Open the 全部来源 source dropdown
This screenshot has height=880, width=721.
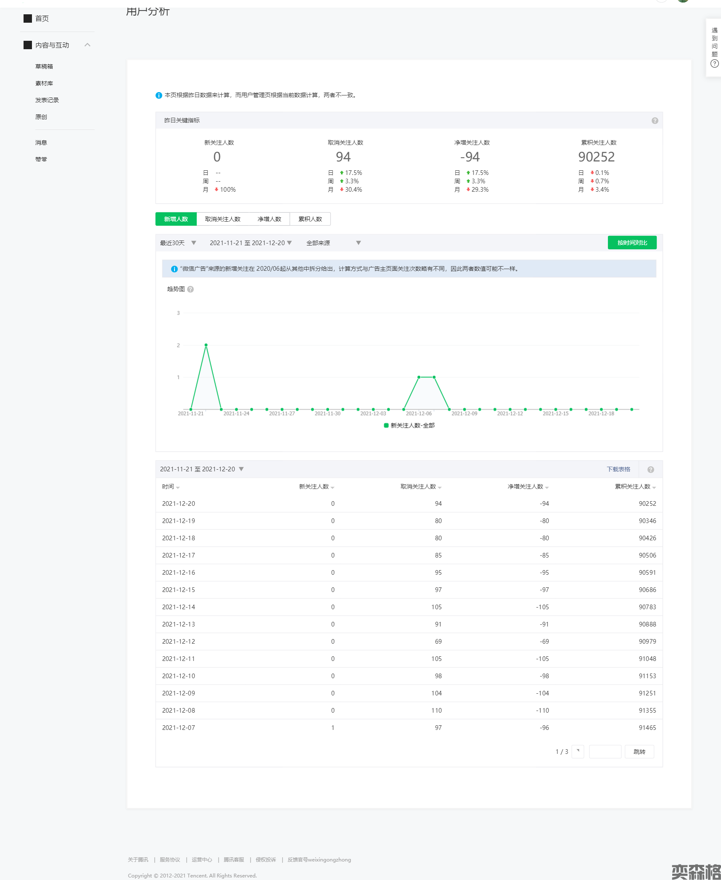tap(333, 243)
